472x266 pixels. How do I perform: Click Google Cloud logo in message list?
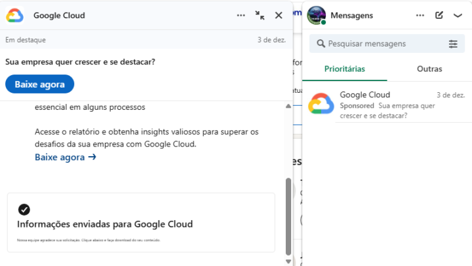(x=321, y=104)
